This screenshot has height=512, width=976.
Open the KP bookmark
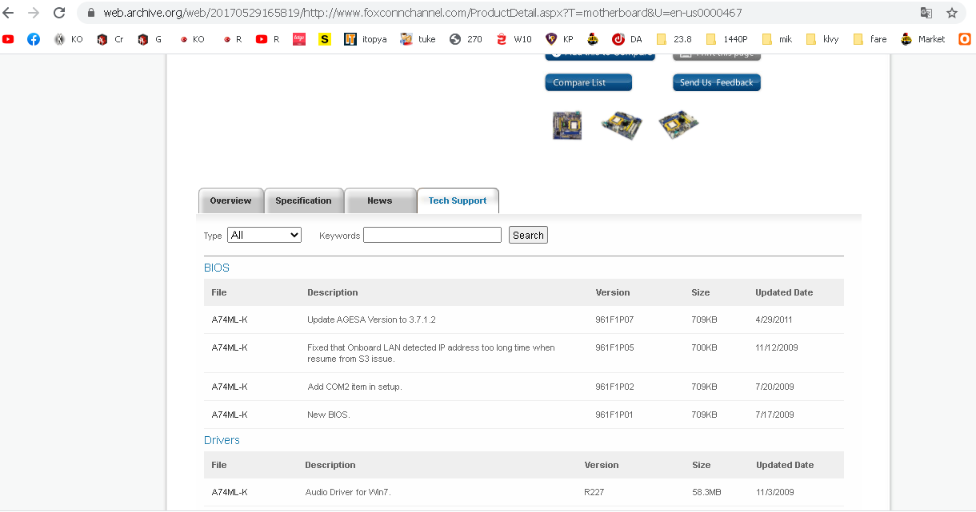click(x=559, y=38)
